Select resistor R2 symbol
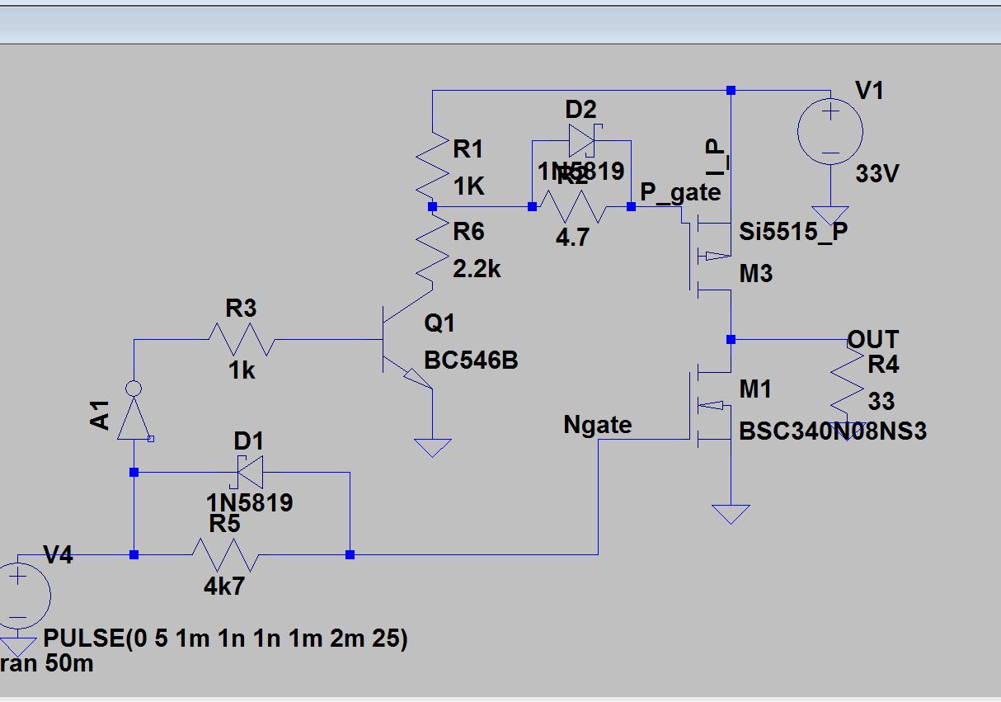The height and width of the screenshot is (702, 1001). [x=573, y=207]
